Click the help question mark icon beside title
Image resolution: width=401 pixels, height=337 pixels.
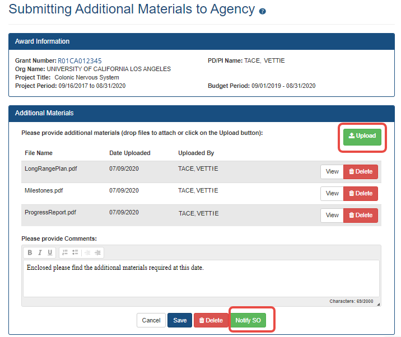click(263, 11)
